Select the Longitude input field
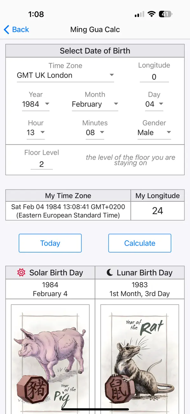Viewport: 190px width, 414px height. click(x=154, y=77)
